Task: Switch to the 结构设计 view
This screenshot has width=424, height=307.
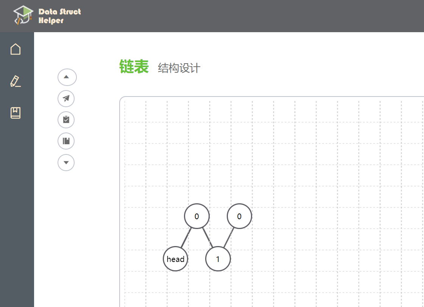Action: click(x=179, y=68)
